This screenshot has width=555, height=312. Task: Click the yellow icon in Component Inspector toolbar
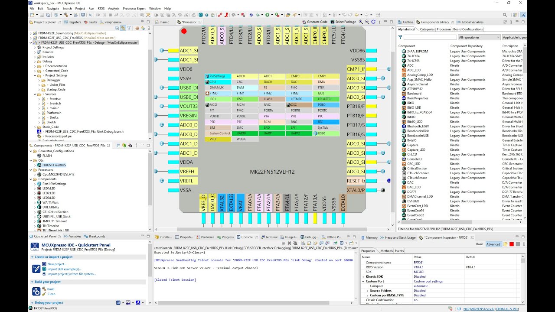[506, 244]
